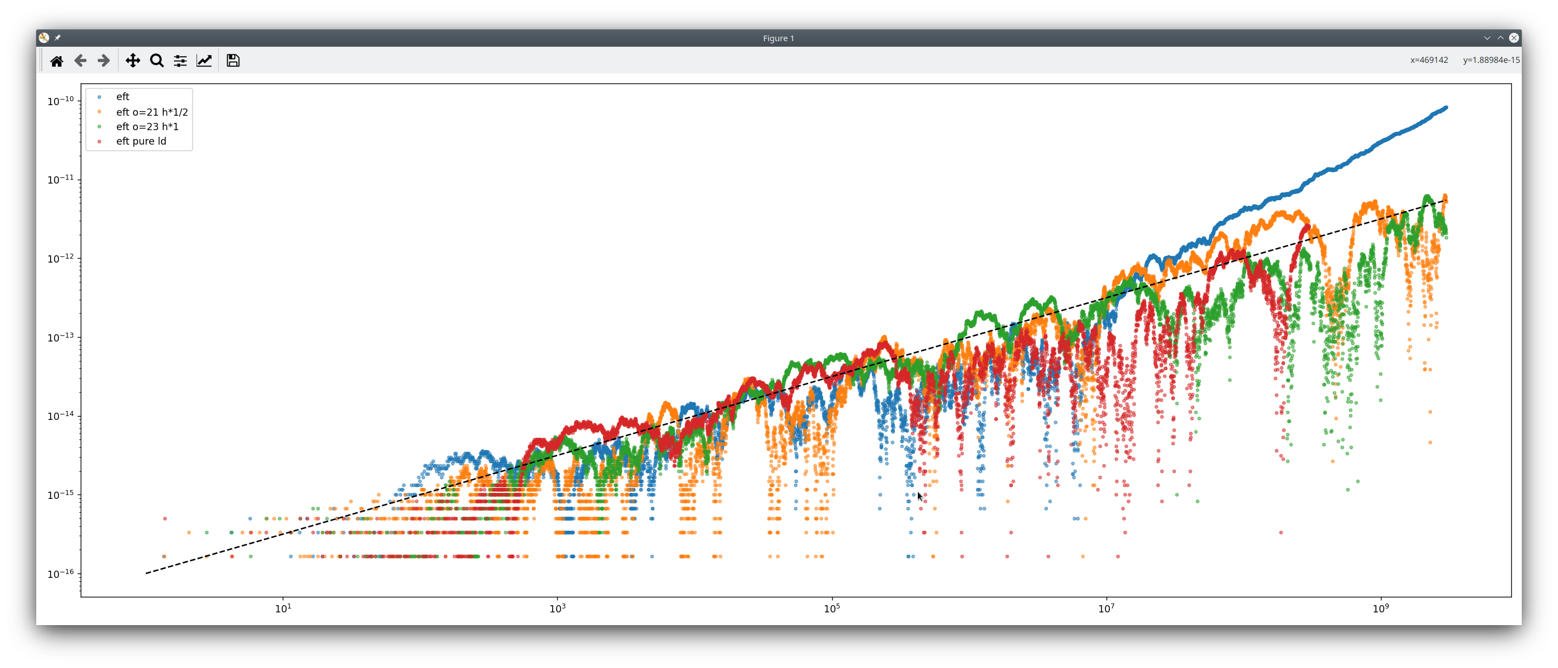Click the 'Figure 1' window title

tap(778, 38)
